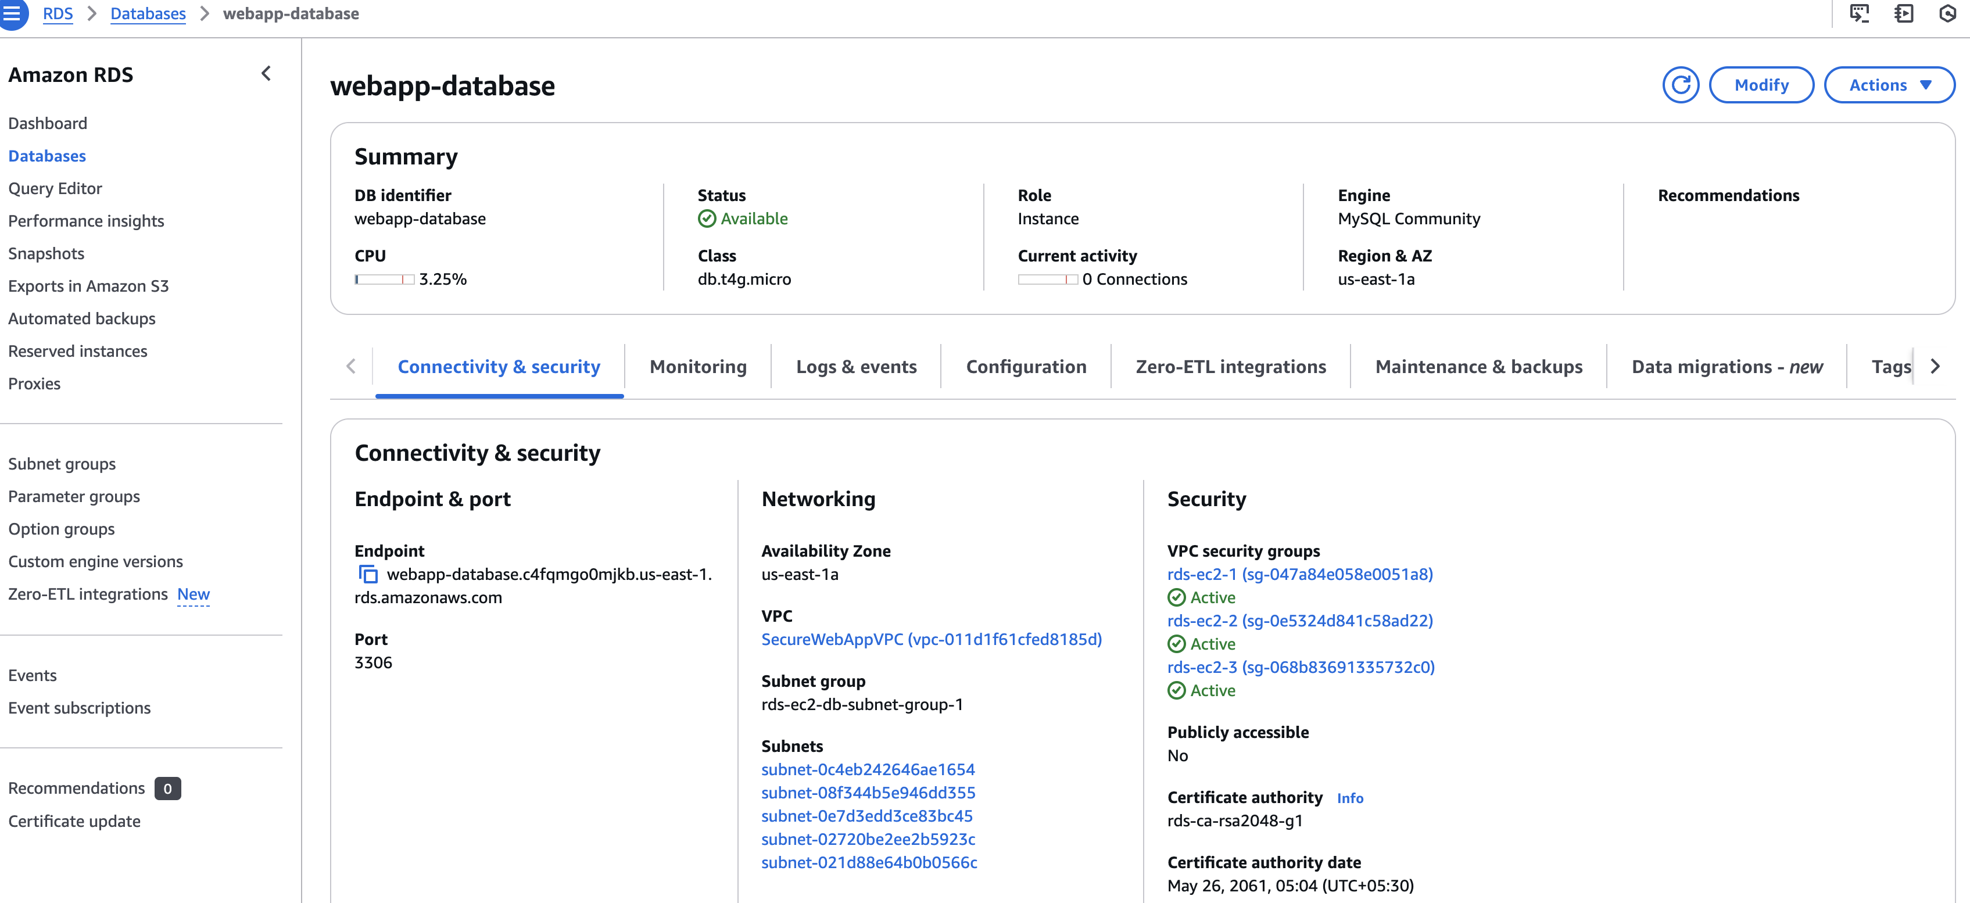Click class value db.t4g.micro

coord(743,279)
